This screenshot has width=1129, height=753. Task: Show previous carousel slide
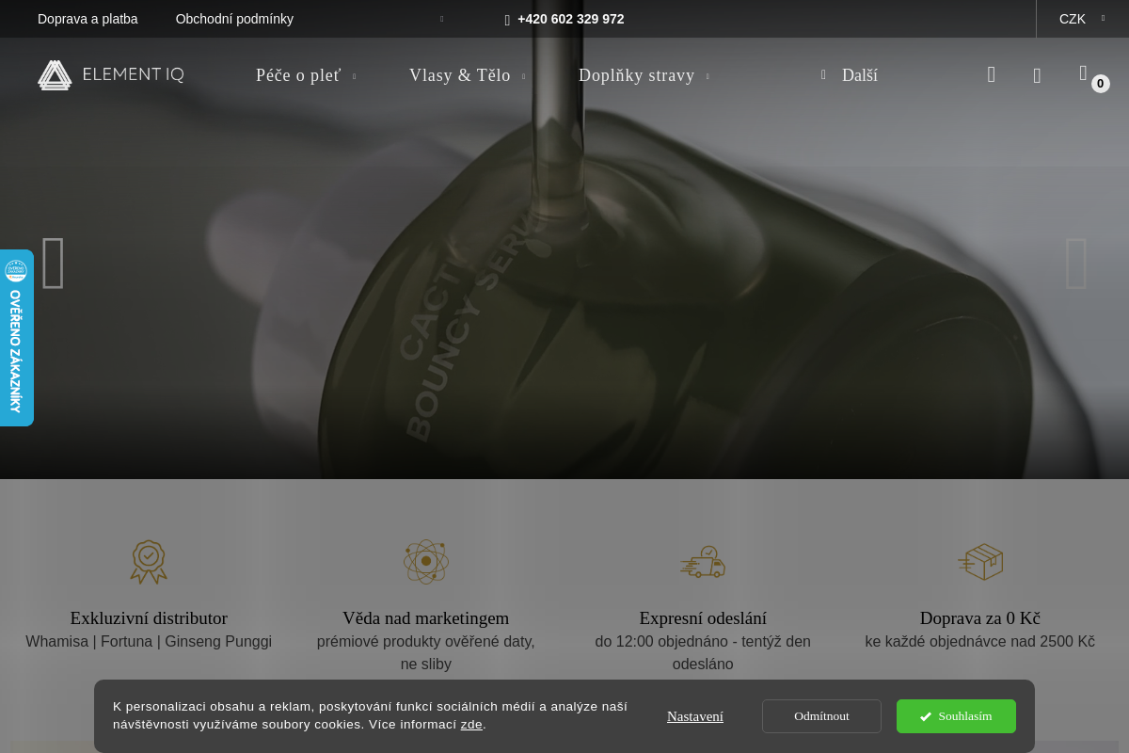pyautogui.click(x=54, y=263)
